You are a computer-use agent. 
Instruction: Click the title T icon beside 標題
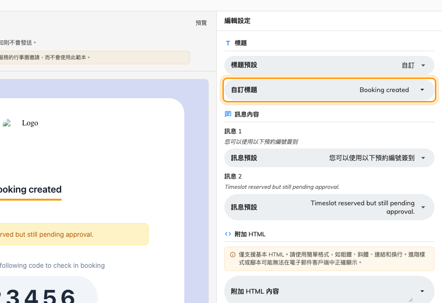[228, 43]
